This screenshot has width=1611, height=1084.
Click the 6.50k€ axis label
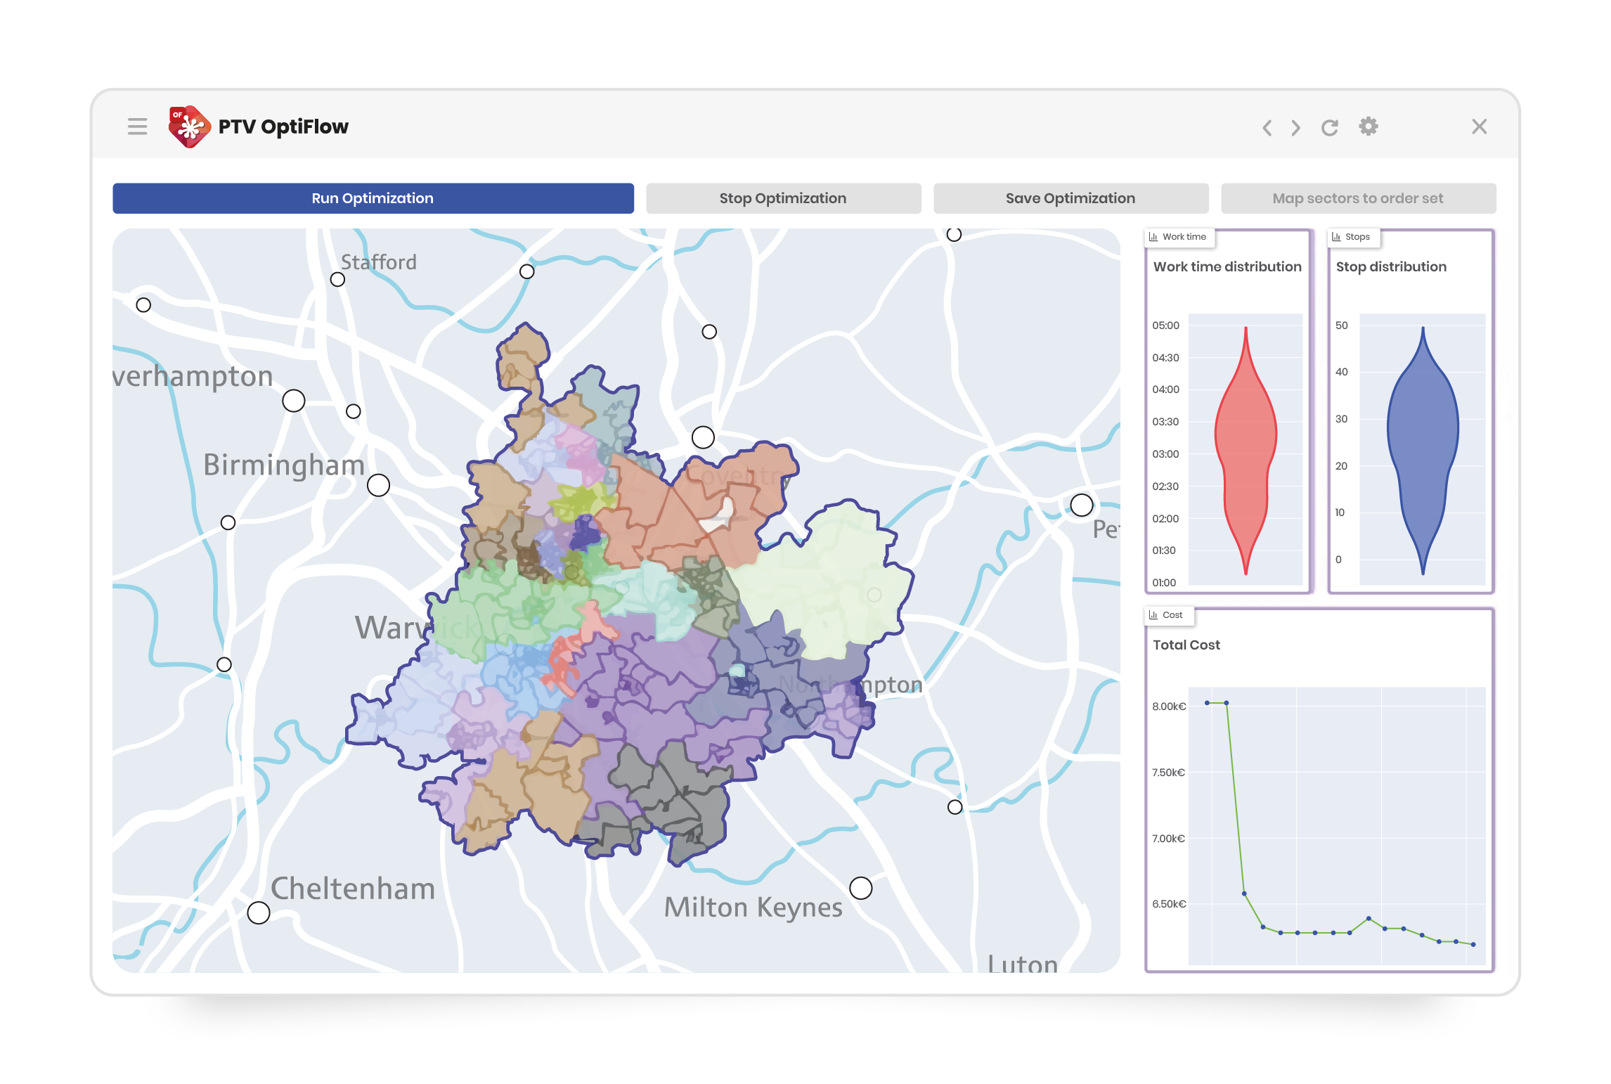(x=1169, y=904)
